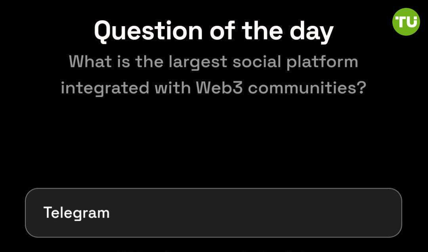Click the word 'Web3' in the question

[x=220, y=88]
